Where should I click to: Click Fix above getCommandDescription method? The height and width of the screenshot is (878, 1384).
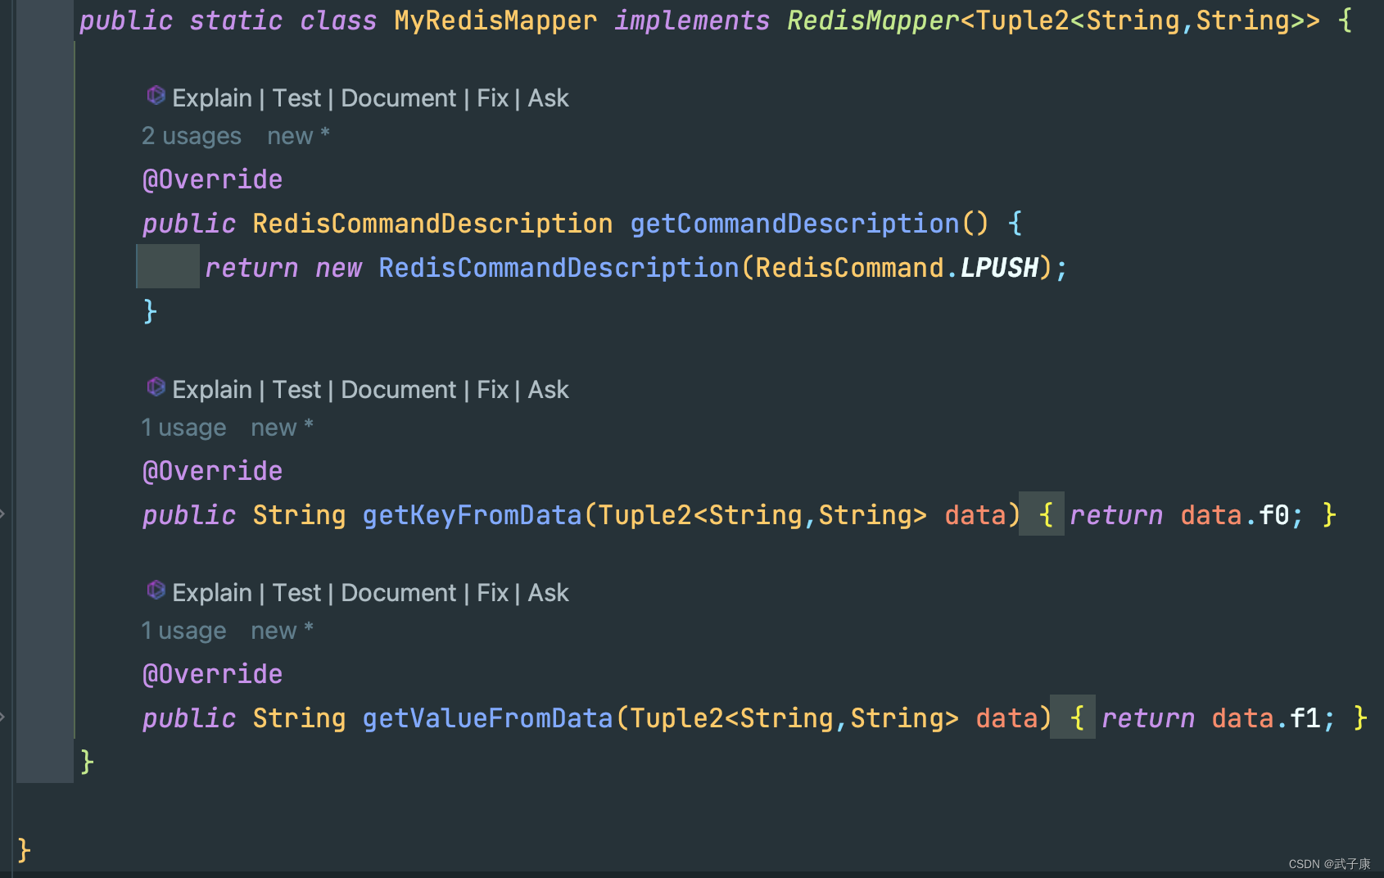pos(492,98)
